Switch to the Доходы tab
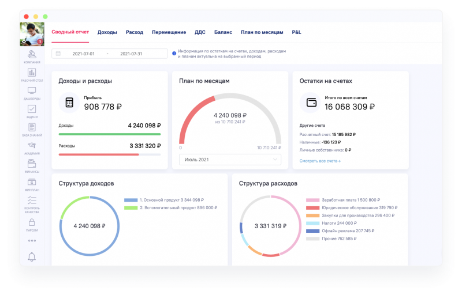Viewport: 462px width, 295px height. point(107,32)
